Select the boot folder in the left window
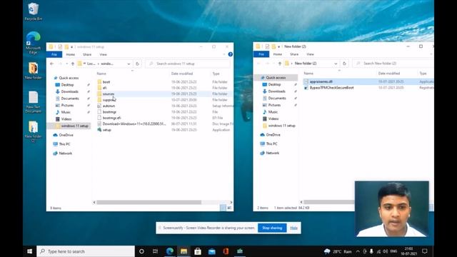 click(x=106, y=82)
